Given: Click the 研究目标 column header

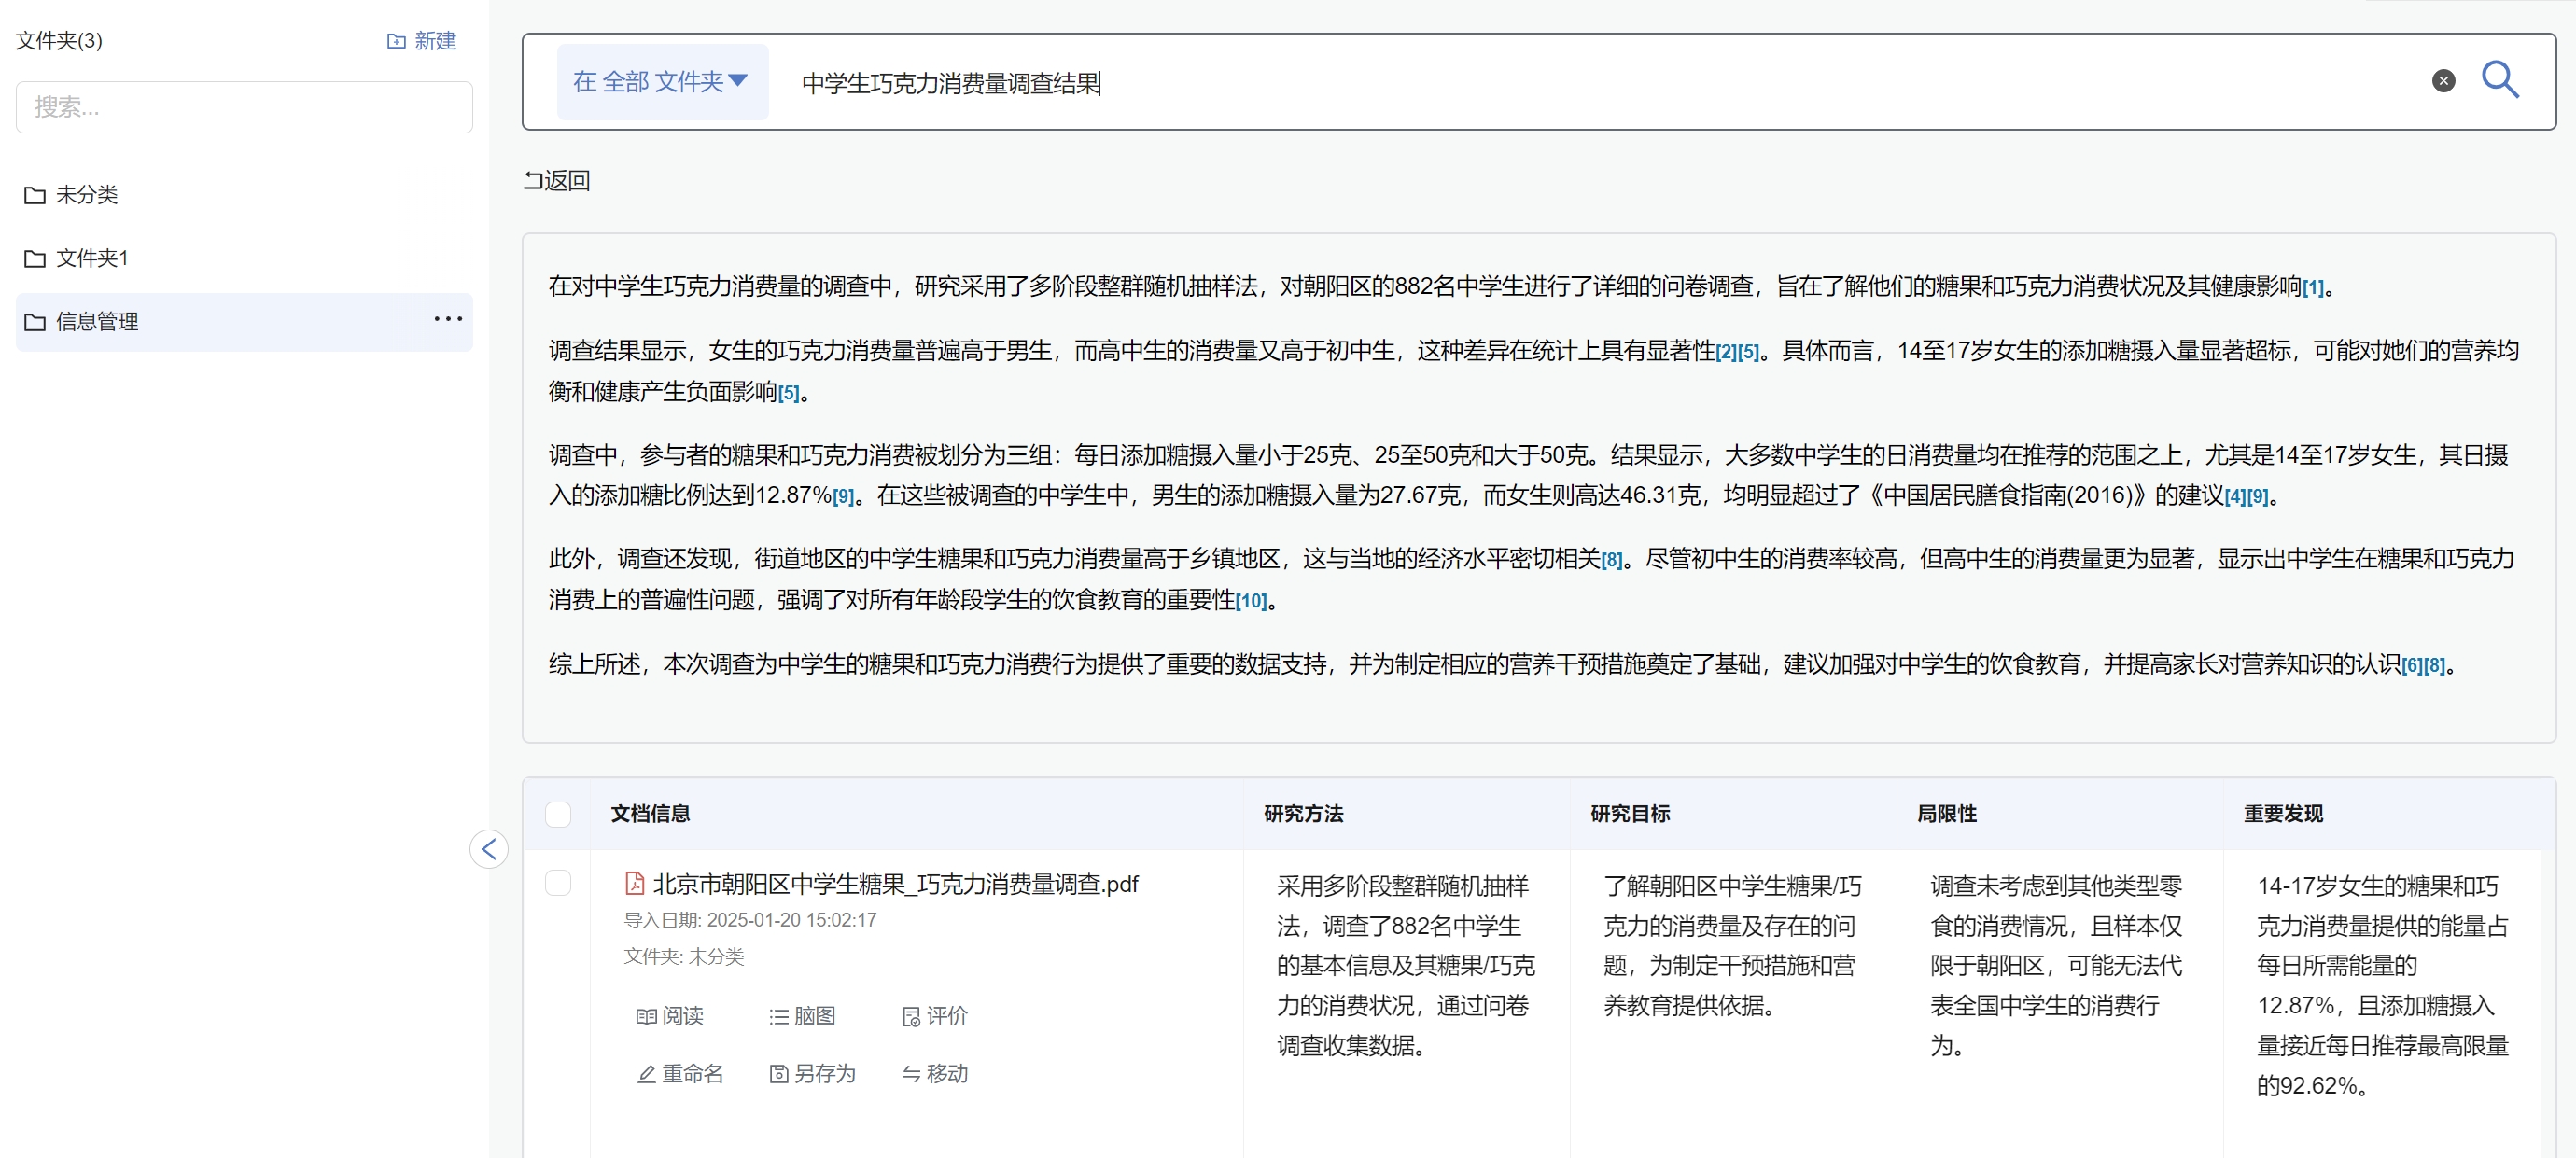Looking at the screenshot, I should pos(1630,814).
